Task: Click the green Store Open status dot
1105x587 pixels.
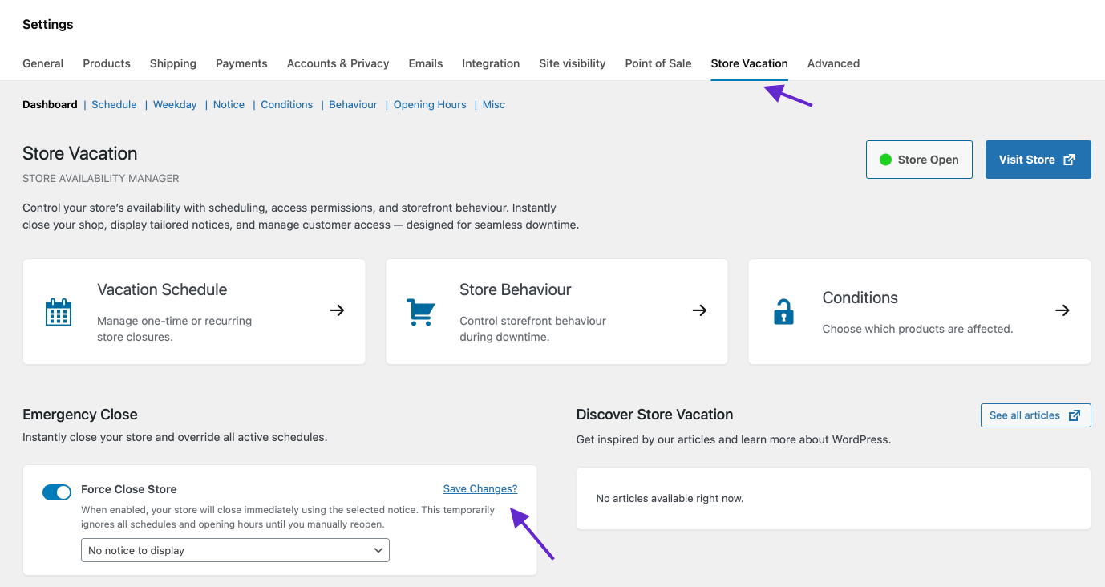Action: pos(885,160)
